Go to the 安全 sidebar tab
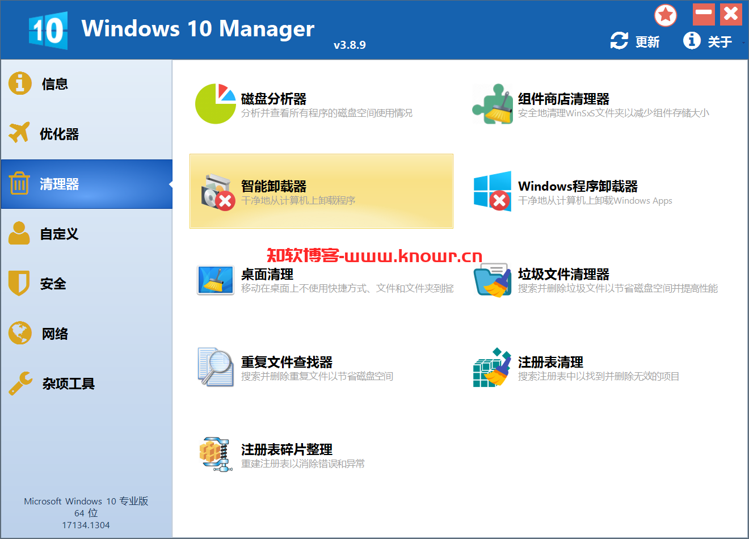749x539 pixels. (x=86, y=284)
